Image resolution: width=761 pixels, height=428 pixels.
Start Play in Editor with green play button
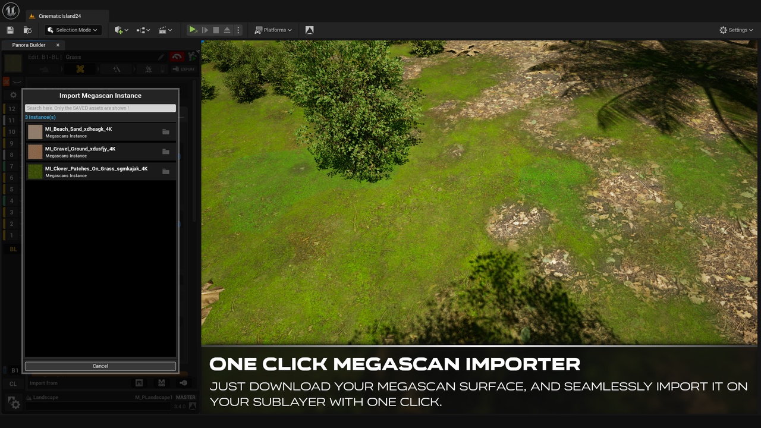193,30
